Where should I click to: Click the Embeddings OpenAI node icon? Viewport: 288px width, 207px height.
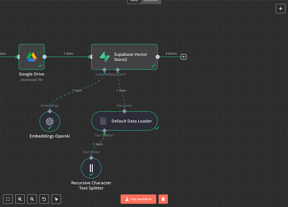tap(50, 121)
